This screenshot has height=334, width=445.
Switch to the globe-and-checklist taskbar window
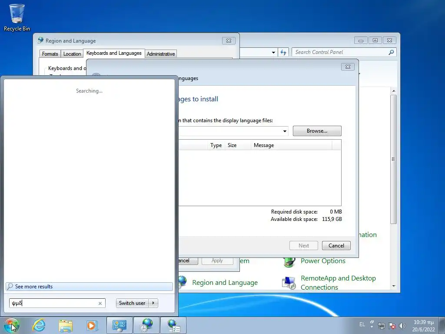coord(173,325)
